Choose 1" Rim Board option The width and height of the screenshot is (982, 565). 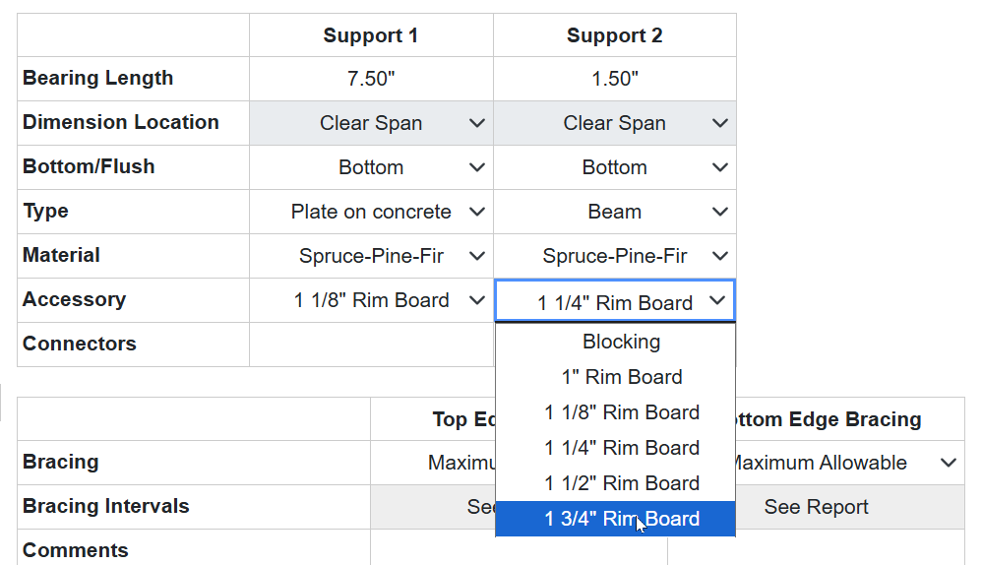point(621,377)
